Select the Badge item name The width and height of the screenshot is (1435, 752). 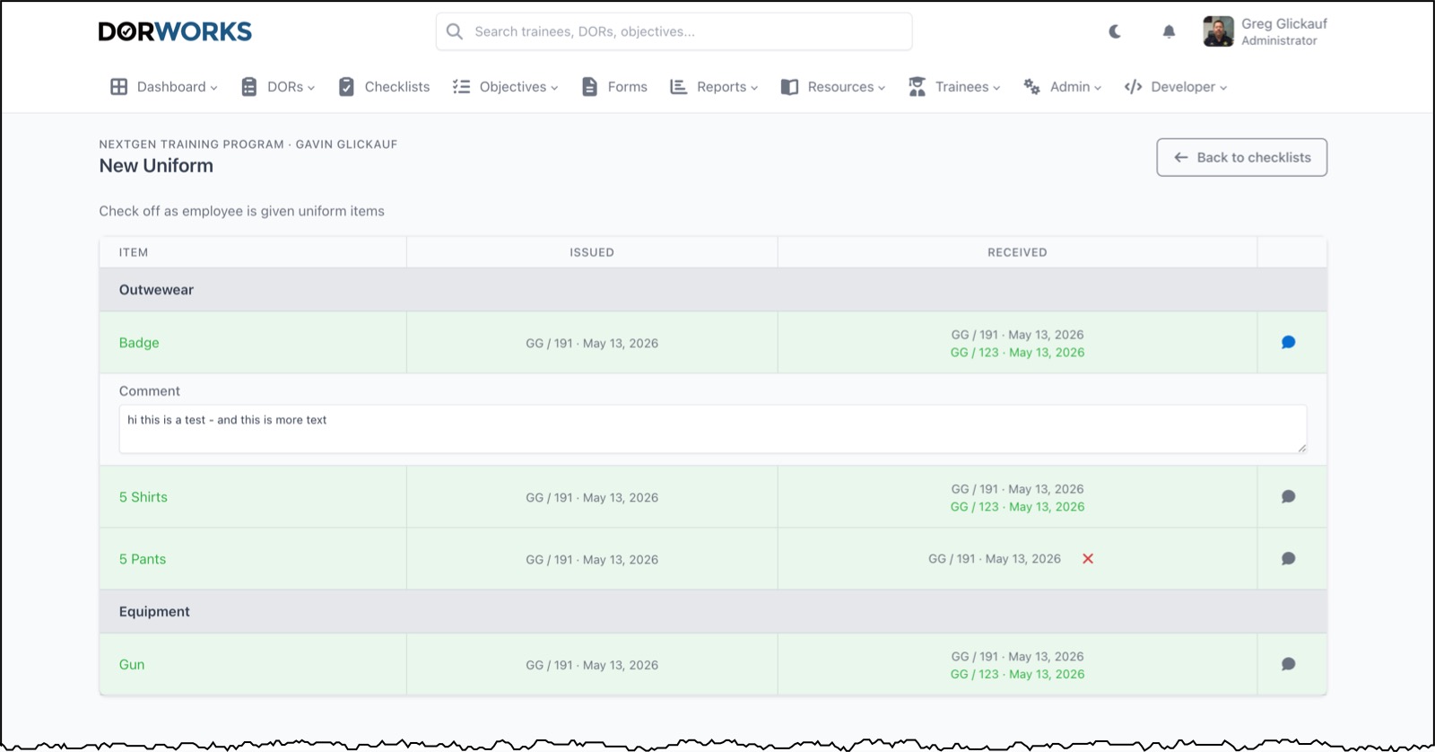click(x=139, y=343)
